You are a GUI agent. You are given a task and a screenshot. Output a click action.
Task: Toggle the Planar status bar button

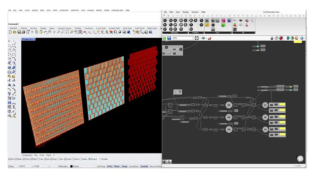point(117,166)
